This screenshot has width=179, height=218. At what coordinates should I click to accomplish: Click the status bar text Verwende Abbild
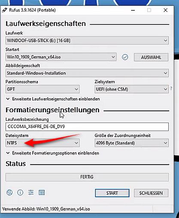(x=46, y=209)
